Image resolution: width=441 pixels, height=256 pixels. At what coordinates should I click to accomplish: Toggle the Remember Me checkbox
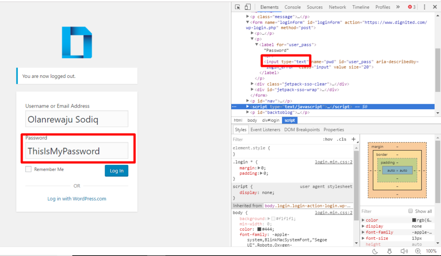(x=28, y=169)
